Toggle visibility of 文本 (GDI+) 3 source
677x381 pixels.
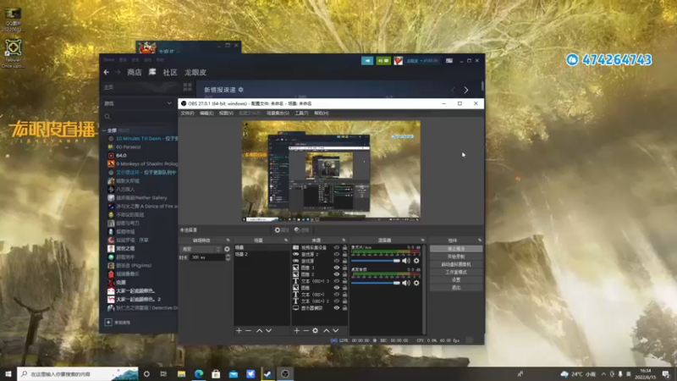point(336,281)
